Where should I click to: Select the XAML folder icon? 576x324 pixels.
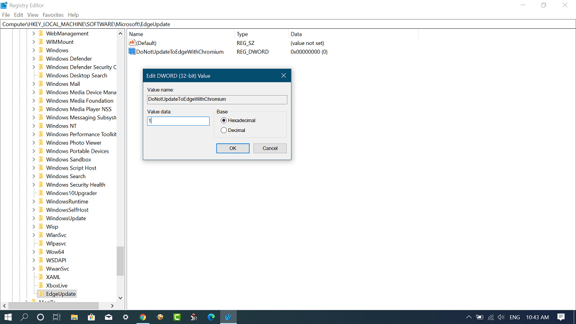click(x=41, y=277)
